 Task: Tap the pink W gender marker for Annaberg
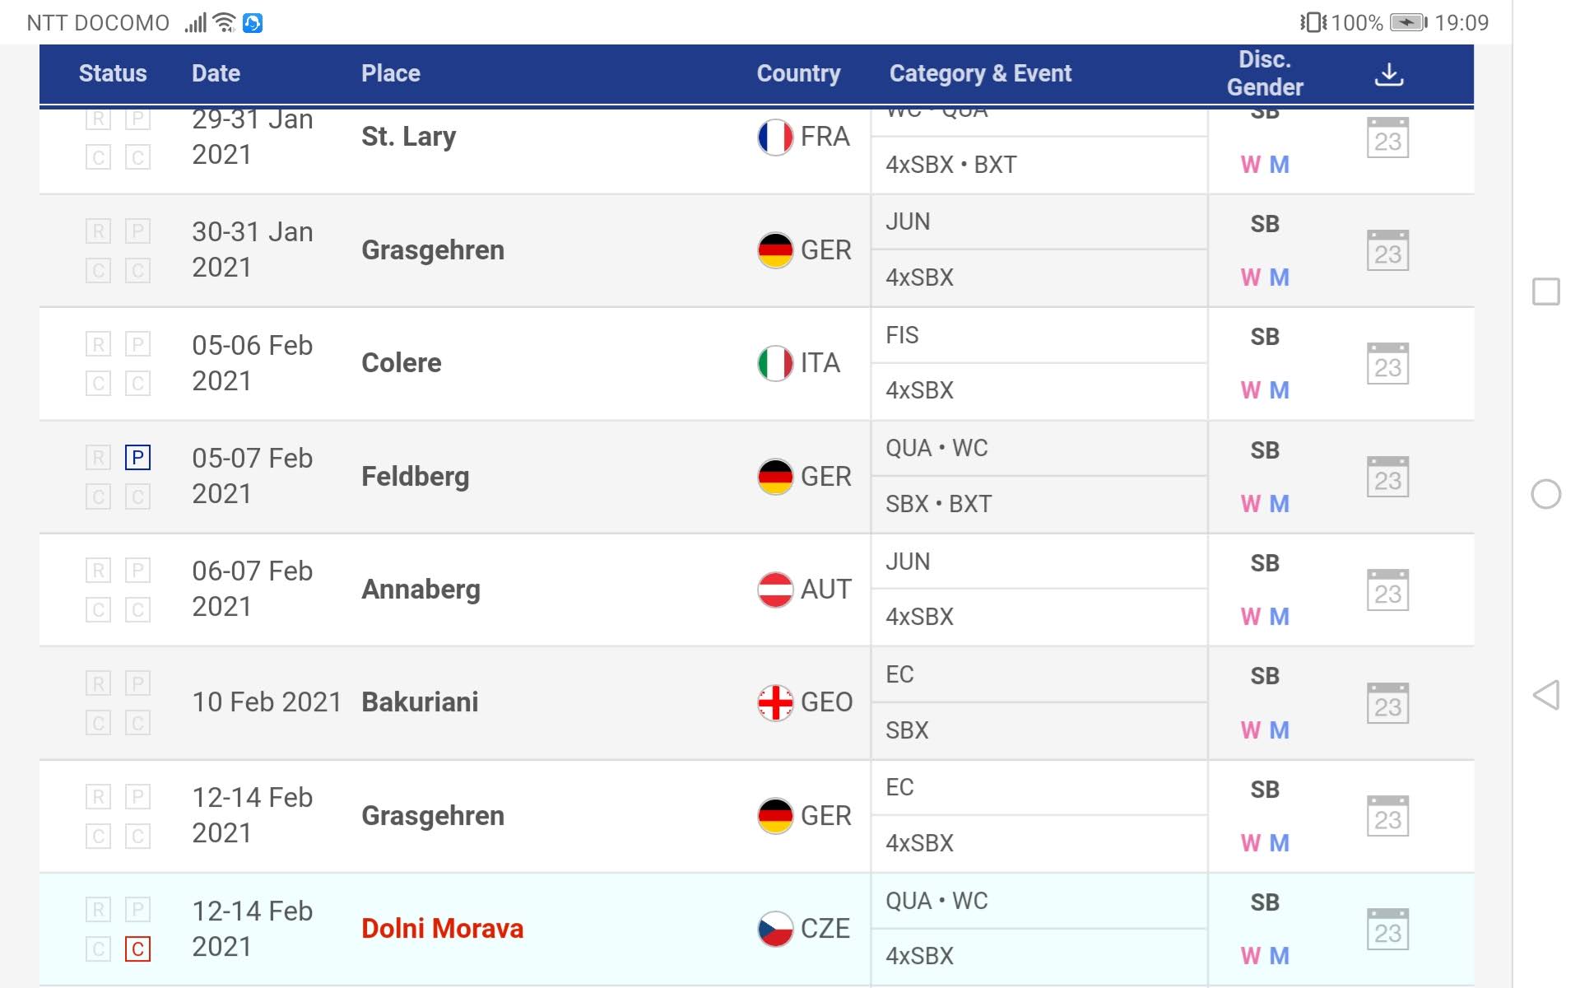coord(1250,617)
